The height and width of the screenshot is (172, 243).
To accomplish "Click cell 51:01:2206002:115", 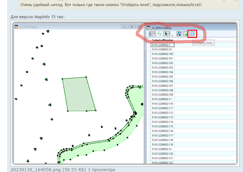I will pos(162,126).
